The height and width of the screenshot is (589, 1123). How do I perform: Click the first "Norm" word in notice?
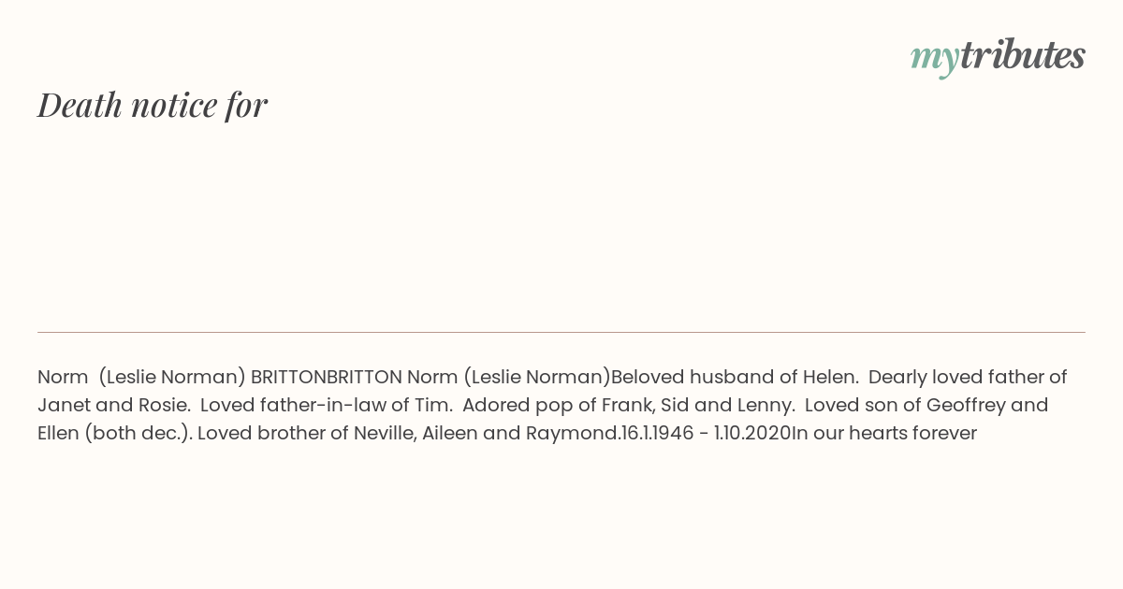pos(62,377)
